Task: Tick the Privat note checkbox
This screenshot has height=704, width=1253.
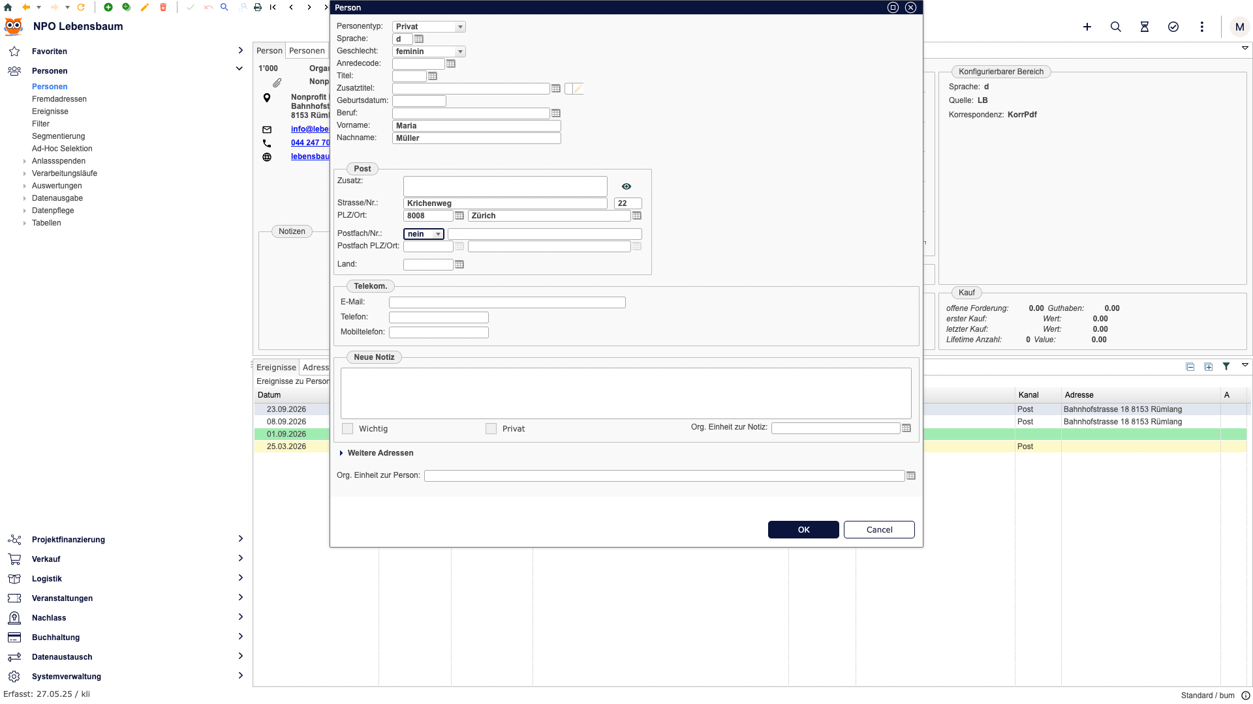Action: click(491, 429)
